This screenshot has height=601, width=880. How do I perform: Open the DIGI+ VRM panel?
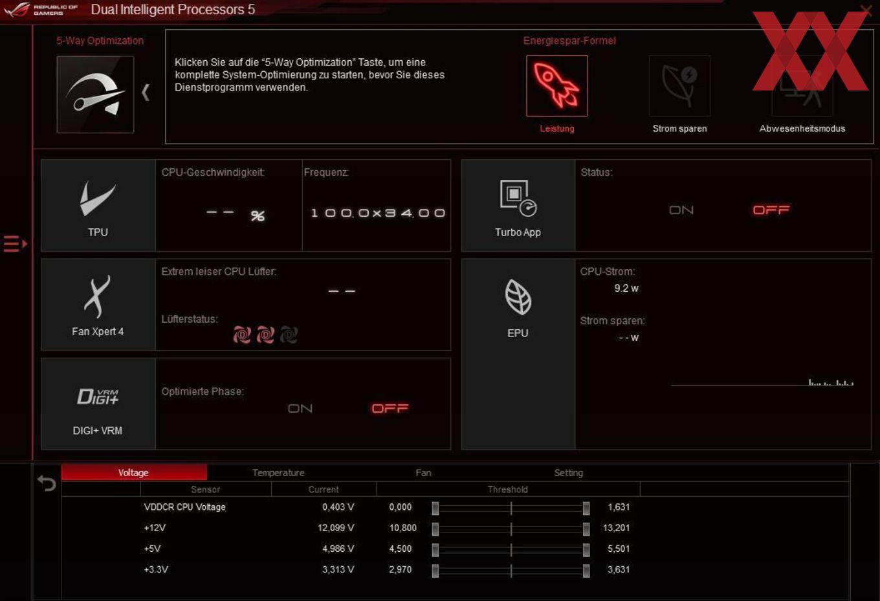[98, 404]
